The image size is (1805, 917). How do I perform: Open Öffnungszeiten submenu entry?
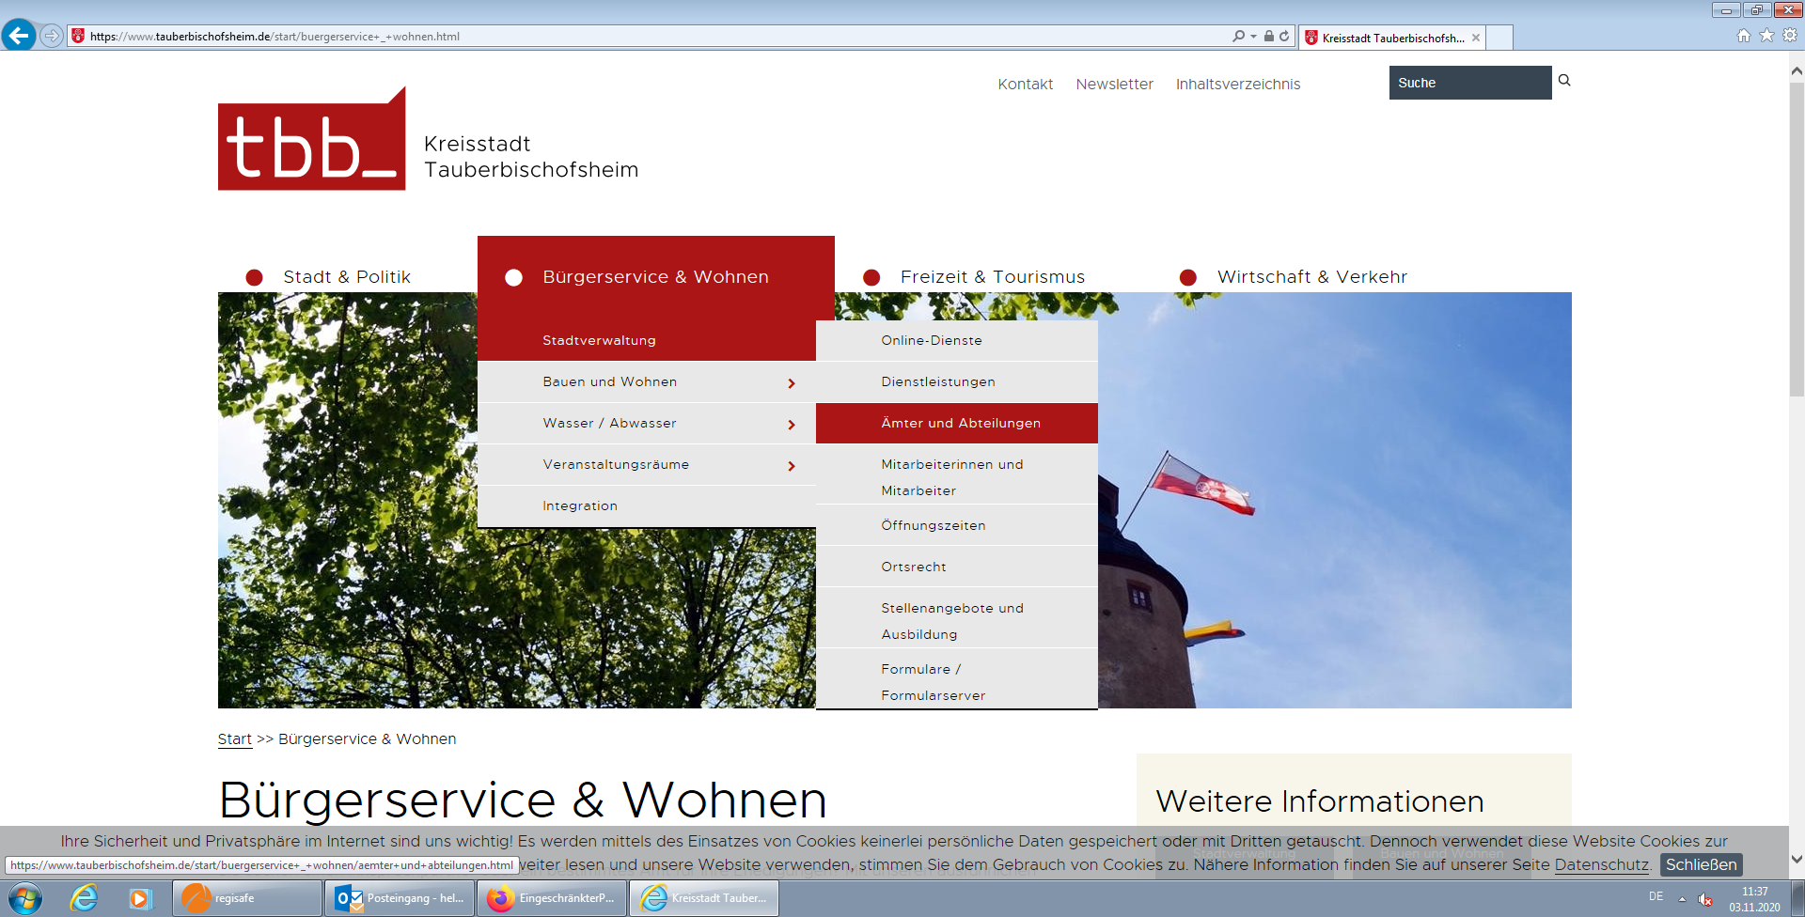957,525
